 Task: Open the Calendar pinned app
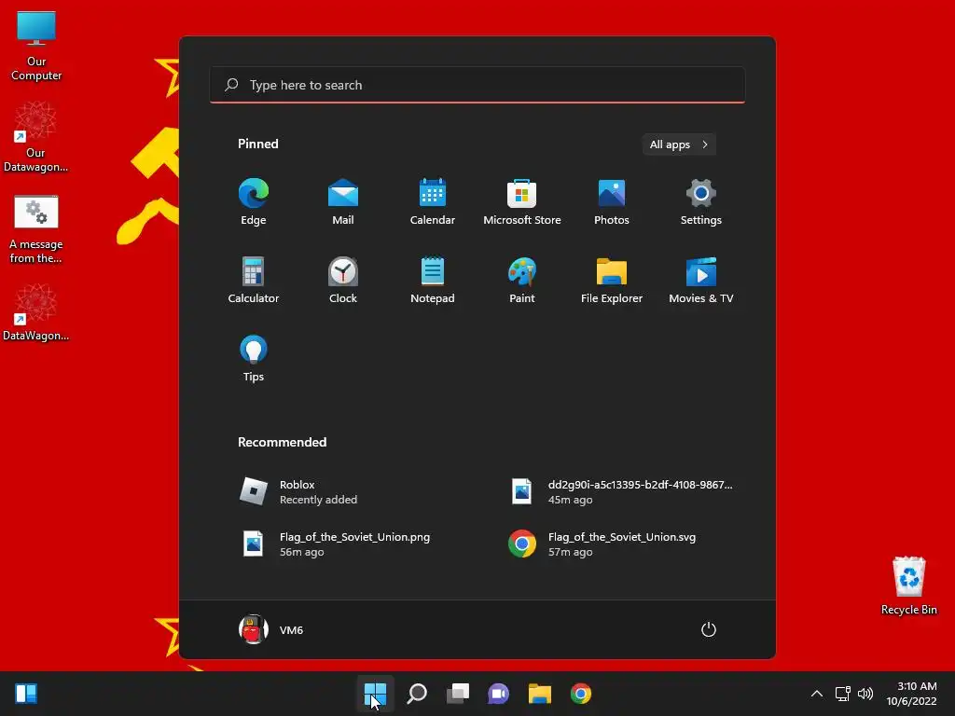pos(433,202)
